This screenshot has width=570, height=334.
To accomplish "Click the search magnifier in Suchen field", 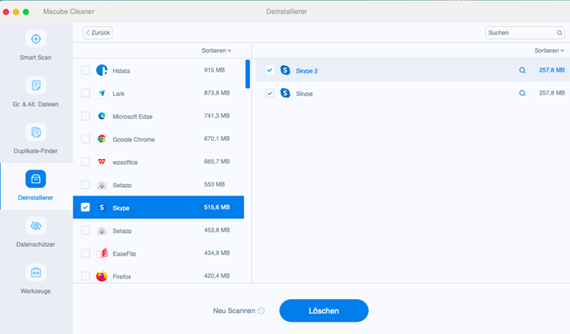I will (559, 33).
